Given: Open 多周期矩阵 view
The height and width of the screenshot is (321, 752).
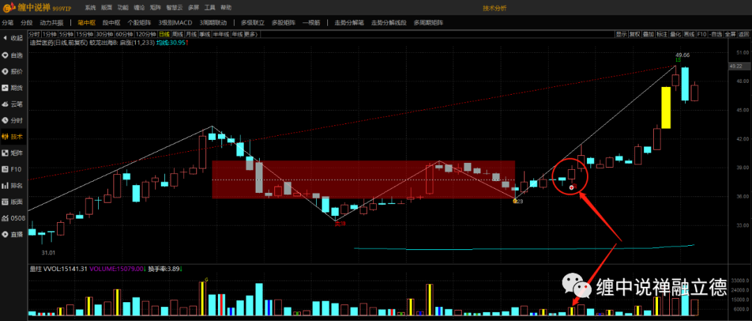Looking at the screenshot, I should point(428,22).
